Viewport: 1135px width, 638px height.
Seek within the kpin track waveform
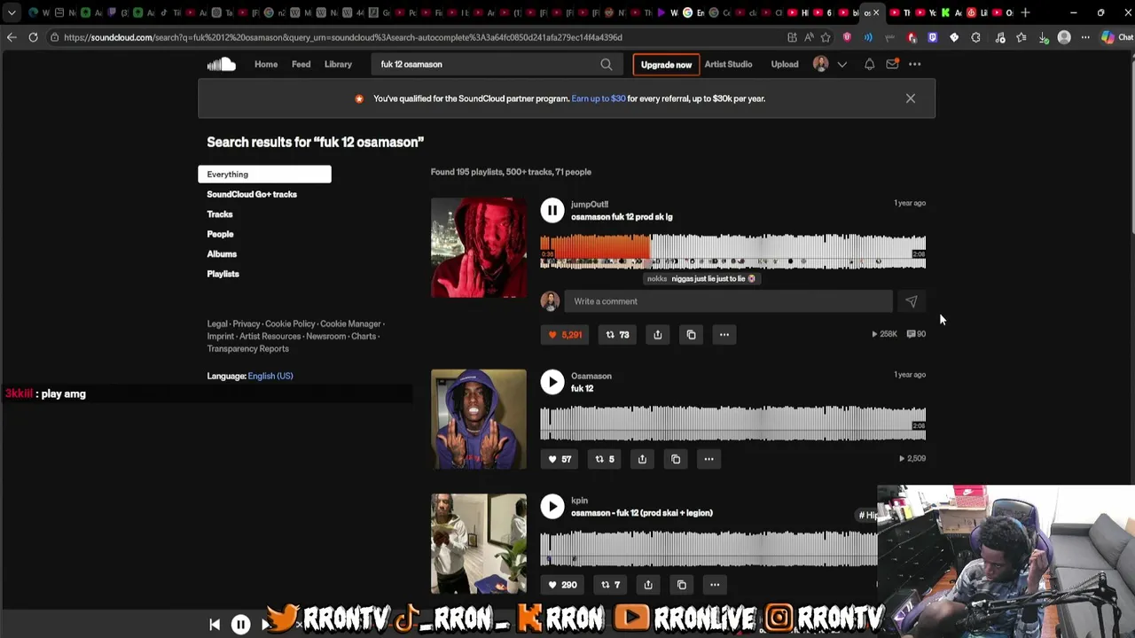point(708,548)
